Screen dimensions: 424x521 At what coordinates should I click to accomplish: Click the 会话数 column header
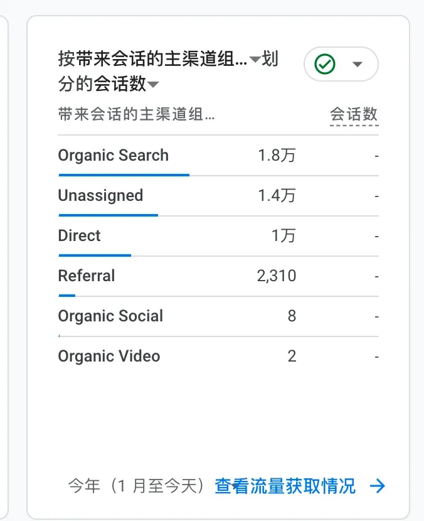tap(354, 114)
